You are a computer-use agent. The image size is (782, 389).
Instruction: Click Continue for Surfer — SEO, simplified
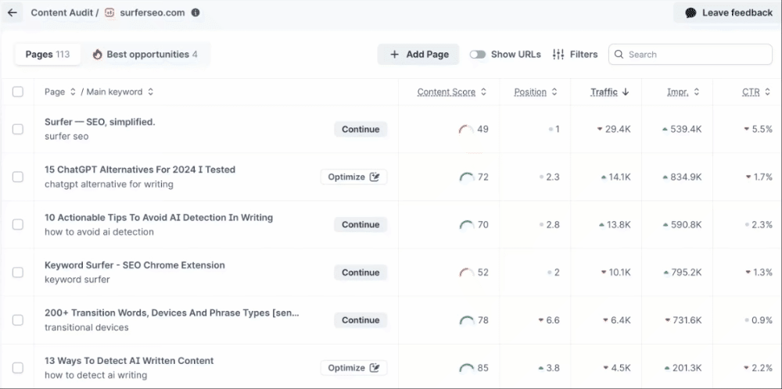tap(361, 130)
